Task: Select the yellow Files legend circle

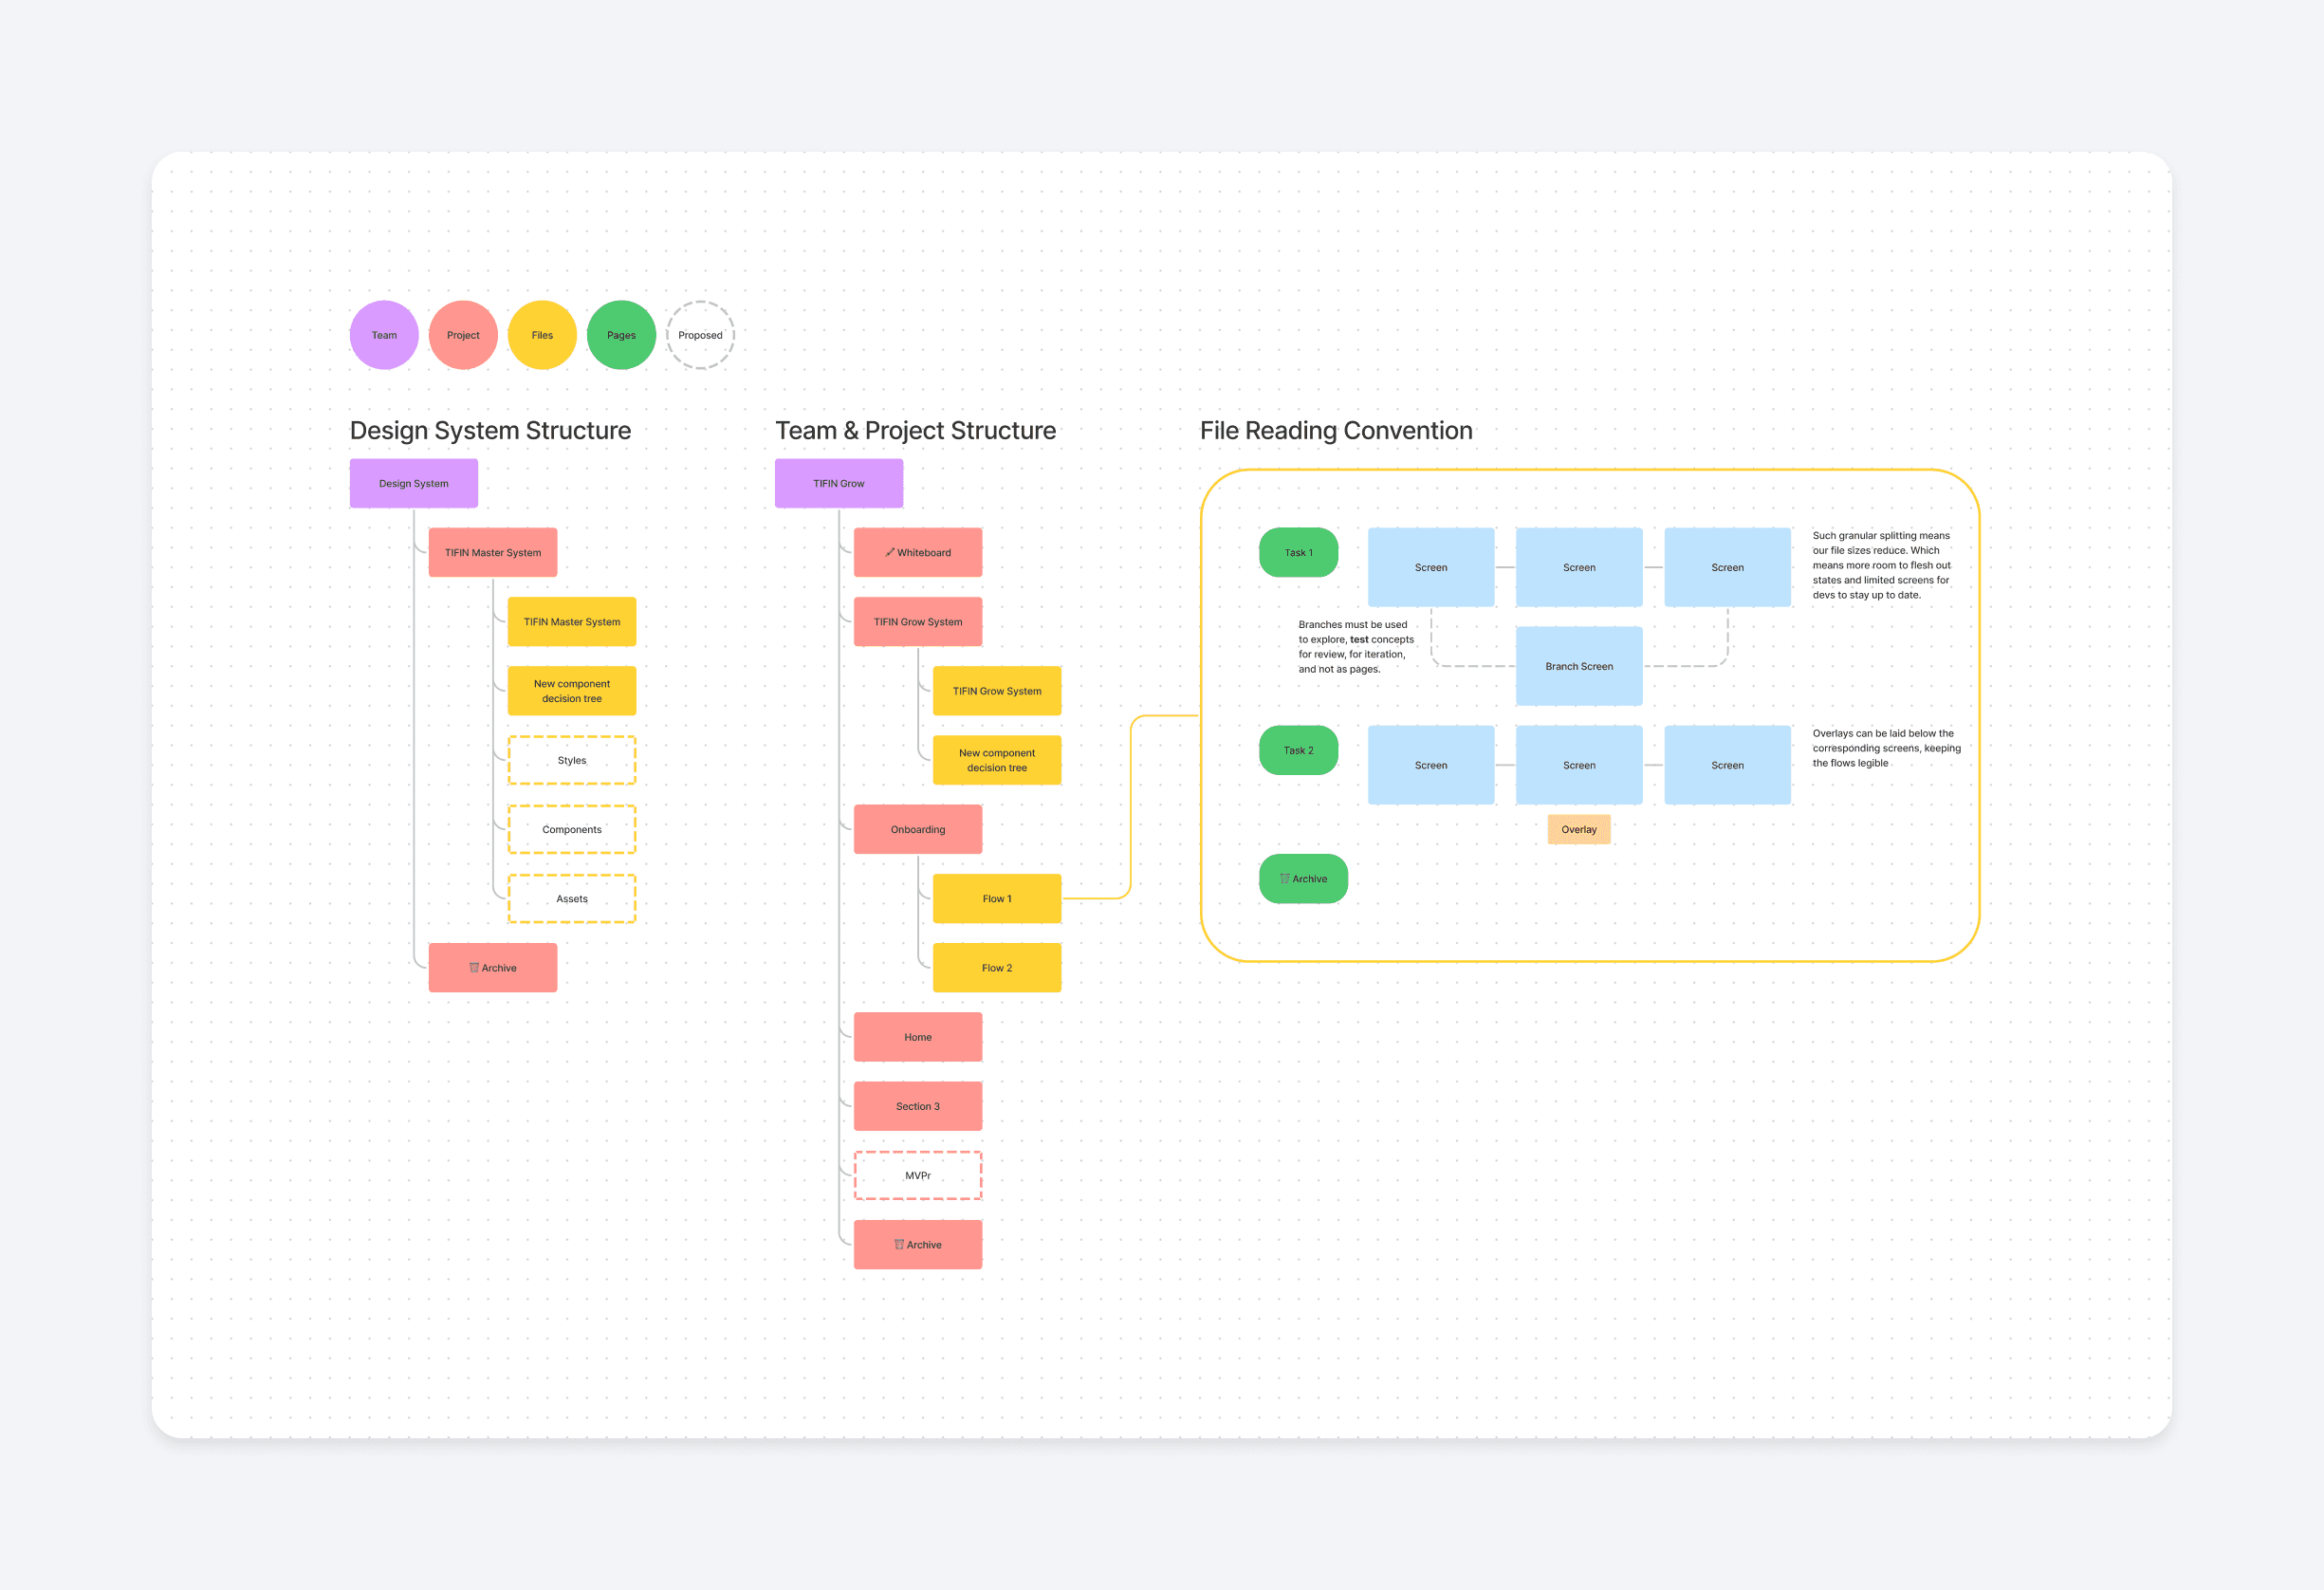Action: pyautogui.click(x=542, y=335)
